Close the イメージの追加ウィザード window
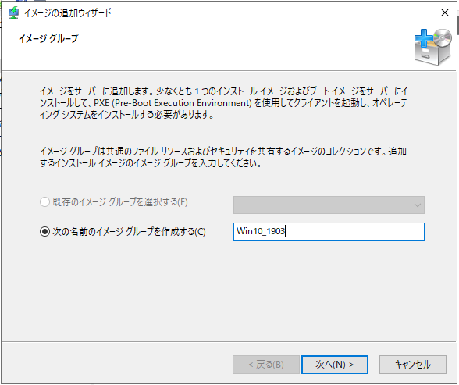This screenshot has height=385, width=459. [x=445, y=12]
